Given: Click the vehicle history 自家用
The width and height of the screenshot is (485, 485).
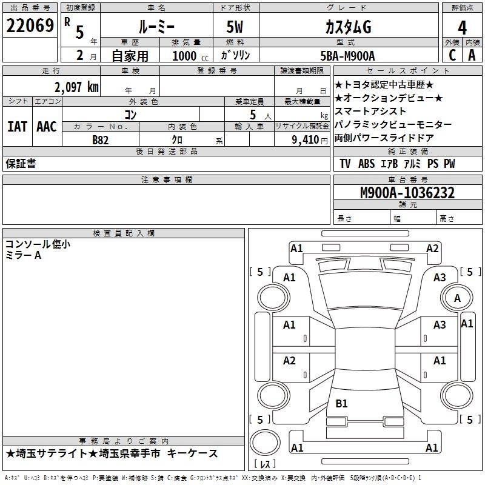Looking at the screenshot, I should tap(130, 56).
